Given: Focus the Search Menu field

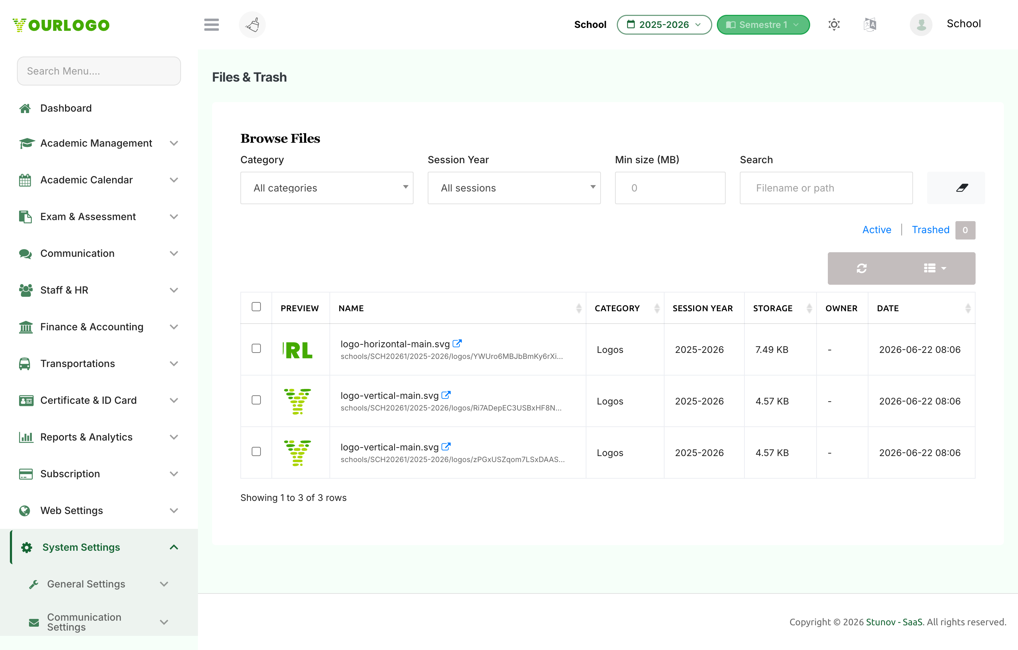Looking at the screenshot, I should click(x=99, y=71).
